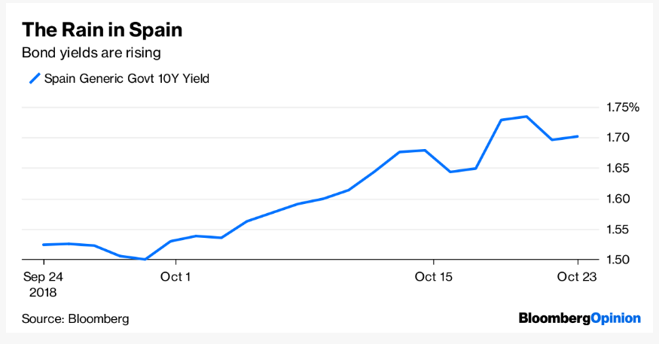Click the Oct 1 x-axis label
659x344 pixels.
click(175, 277)
